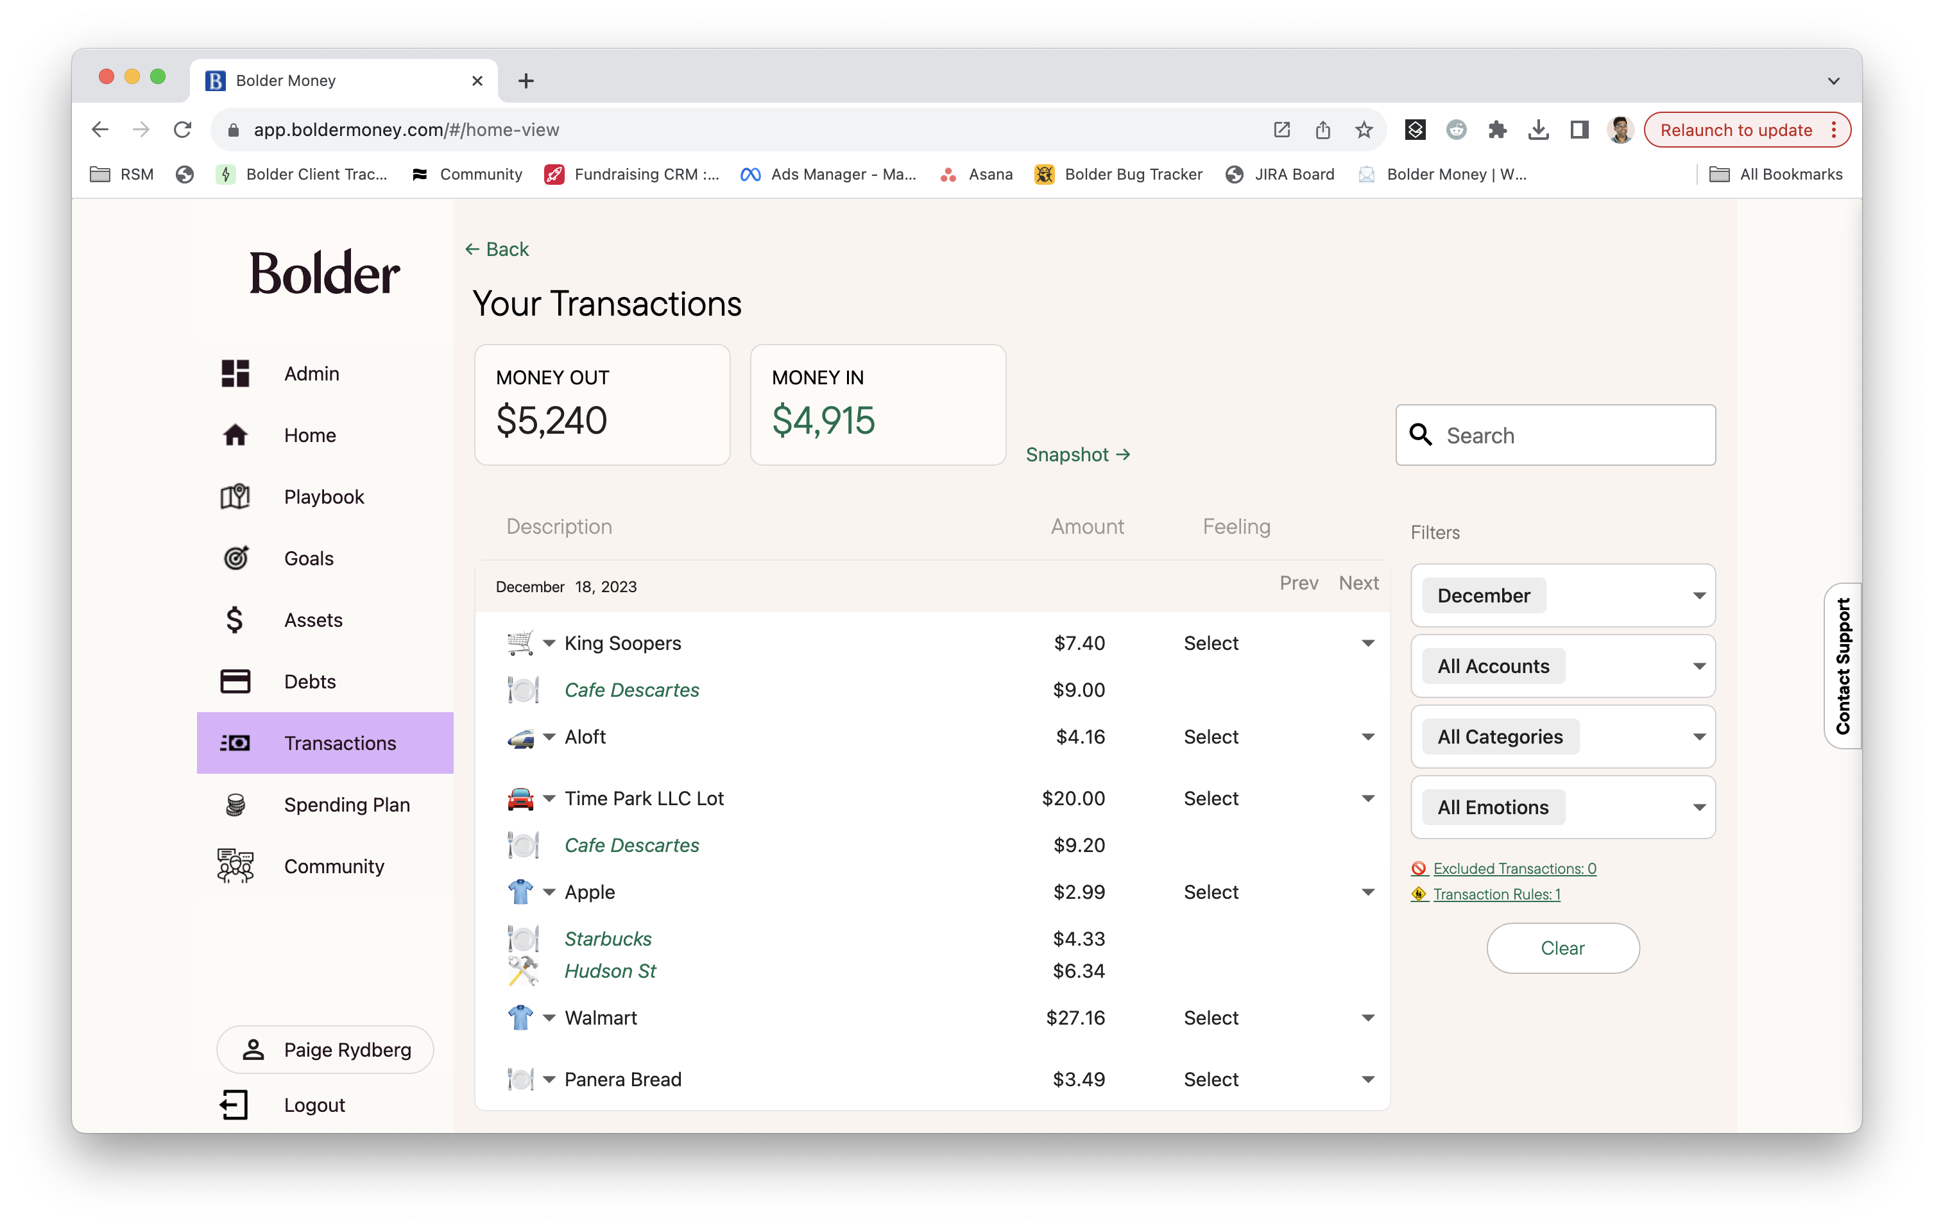Open feeling Select dropdown for King Soopers
1934x1228 pixels.
click(1279, 644)
